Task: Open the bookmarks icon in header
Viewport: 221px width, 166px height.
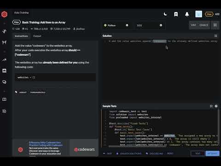Action: (176, 14)
